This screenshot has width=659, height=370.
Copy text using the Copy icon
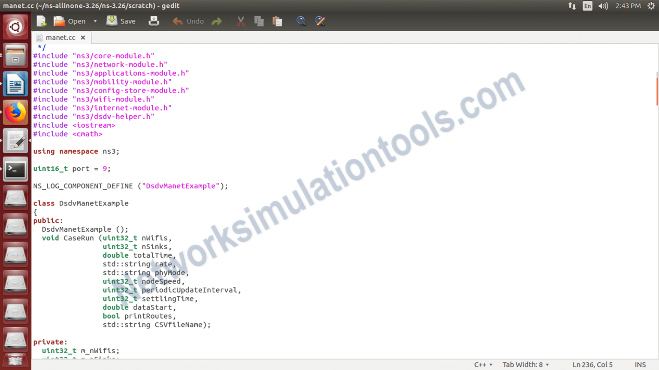click(x=259, y=21)
